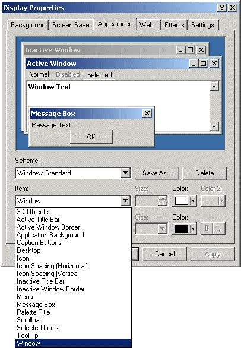Click the Disabled menu item in preview
Image resolution: width=241 pixels, height=348 pixels.
tap(68, 74)
